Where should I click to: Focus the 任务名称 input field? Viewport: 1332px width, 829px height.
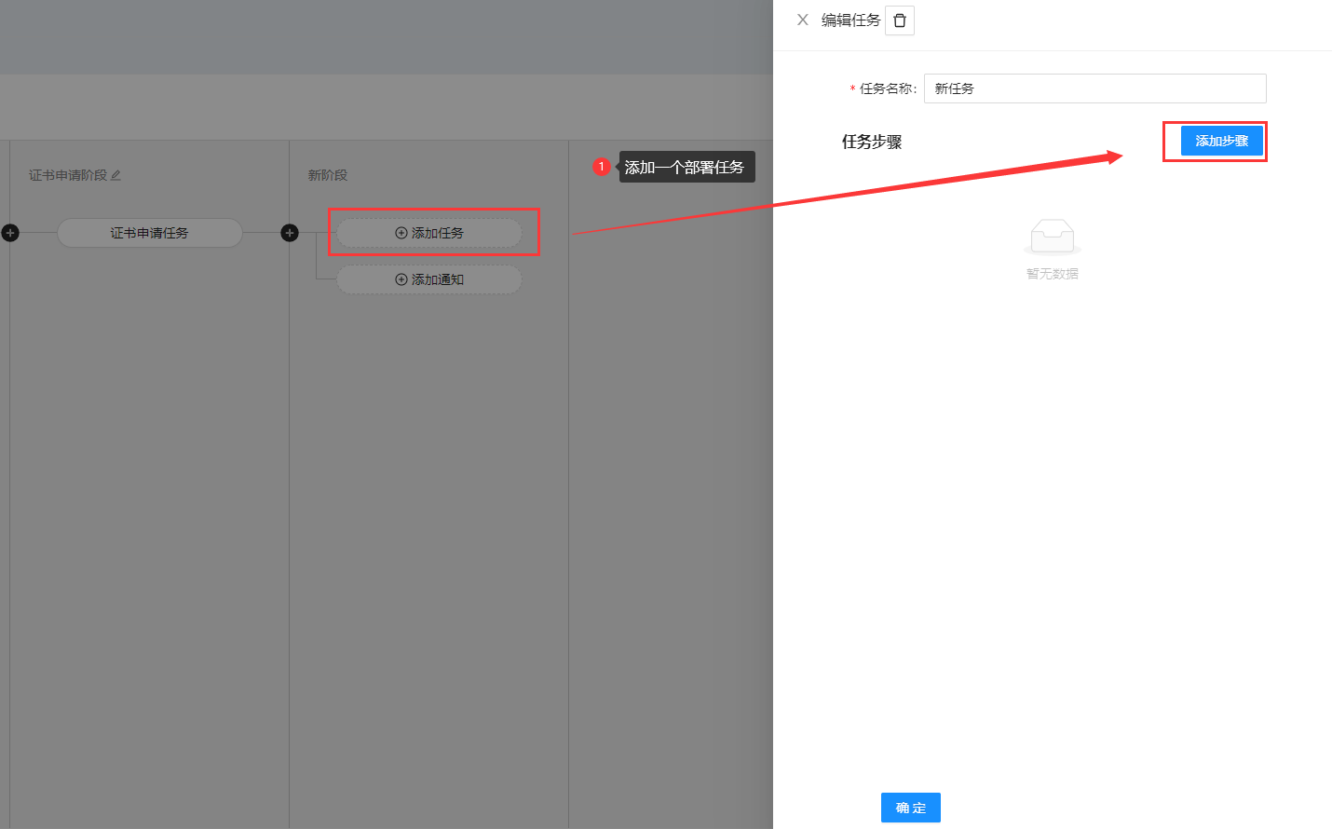[x=1094, y=88]
